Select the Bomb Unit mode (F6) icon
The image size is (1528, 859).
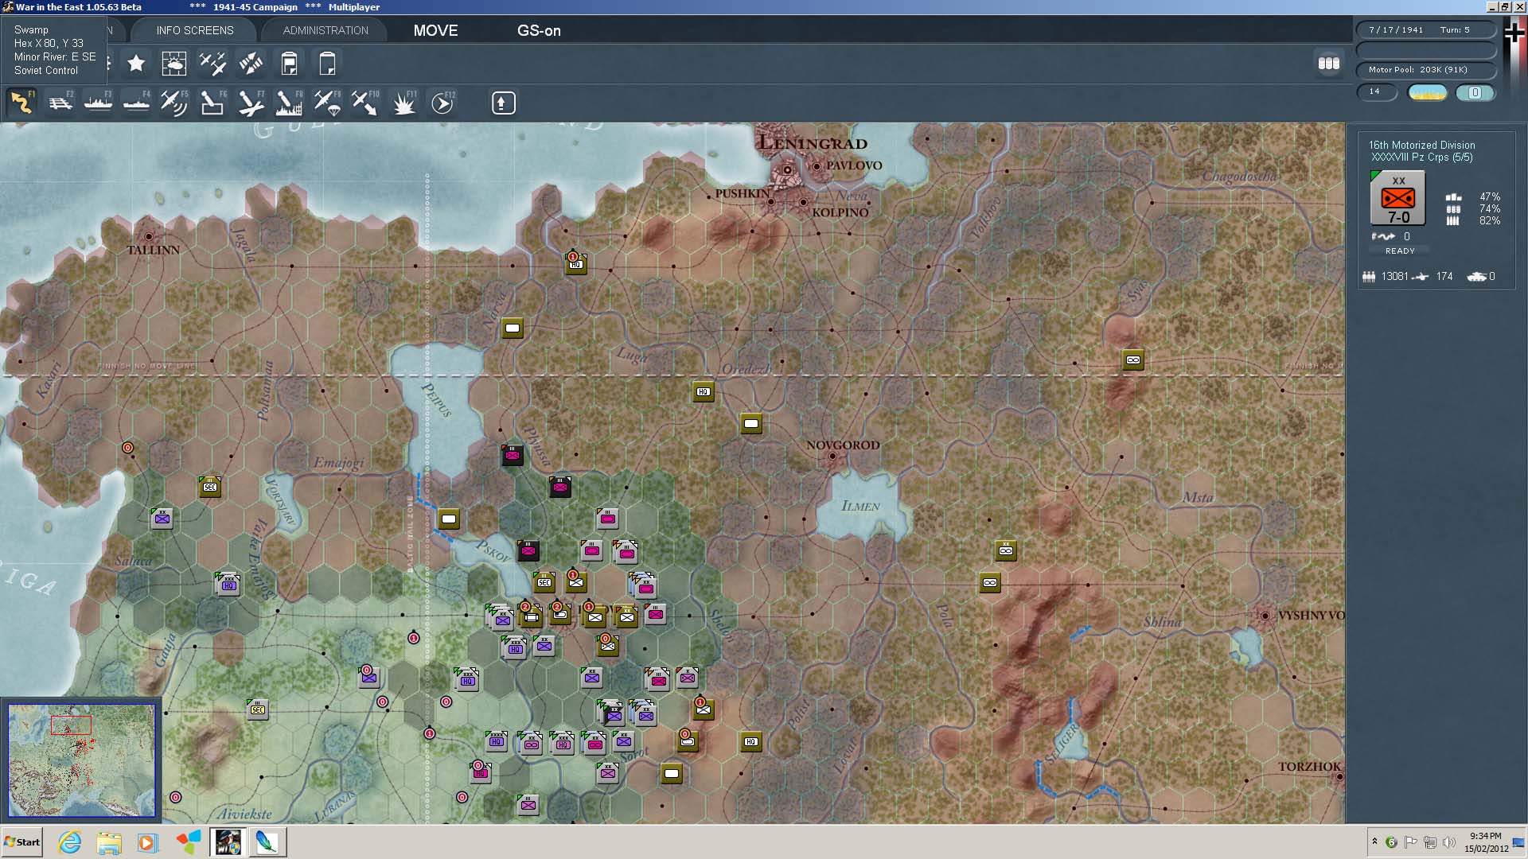click(x=212, y=103)
